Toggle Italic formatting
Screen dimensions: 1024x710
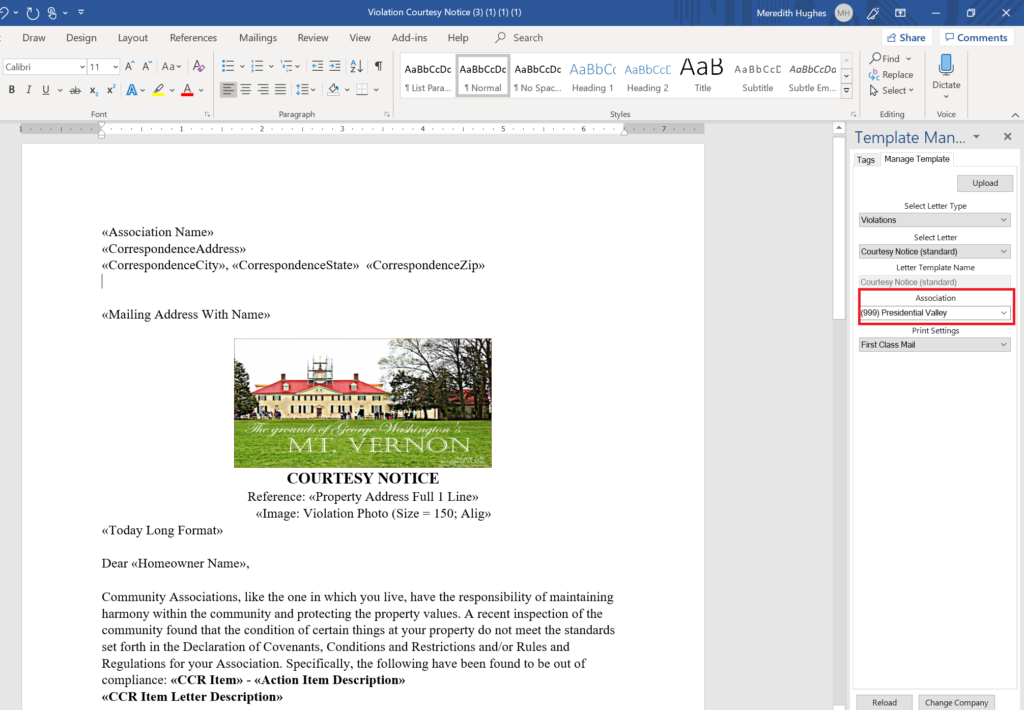pos(29,90)
